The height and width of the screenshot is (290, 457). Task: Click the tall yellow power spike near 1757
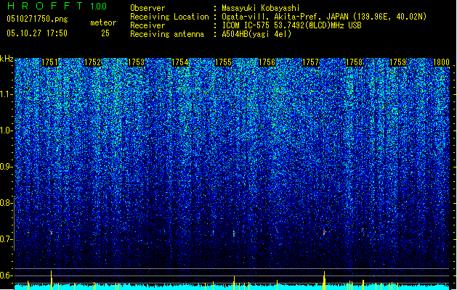(324, 281)
